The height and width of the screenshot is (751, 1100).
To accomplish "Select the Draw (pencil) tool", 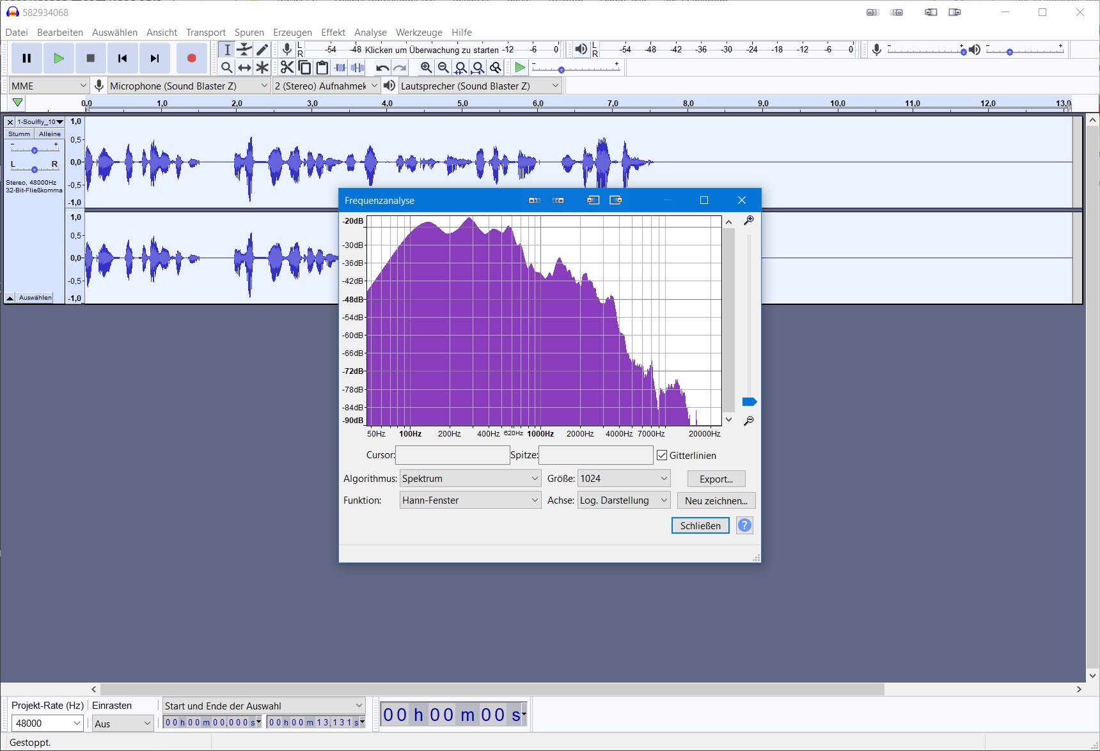I will pos(262,50).
